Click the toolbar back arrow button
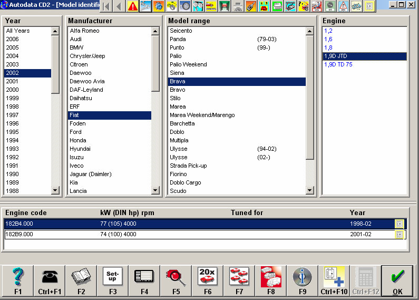This screenshot has width=419, height=300. tap(120, 6)
